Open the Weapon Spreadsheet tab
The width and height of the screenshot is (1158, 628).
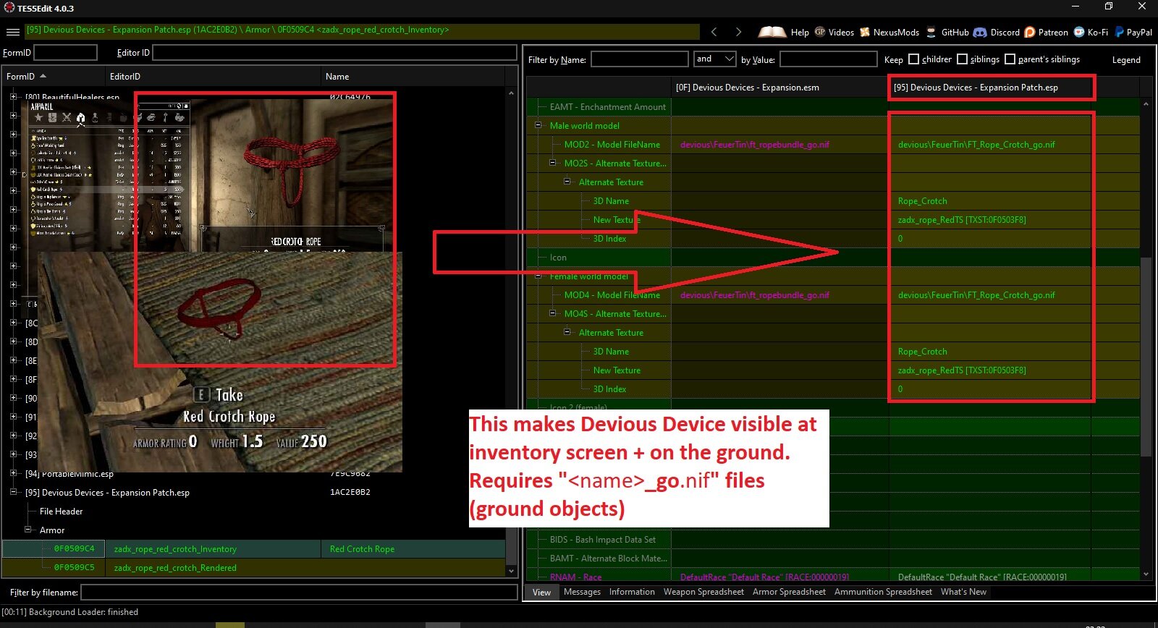(703, 592)
